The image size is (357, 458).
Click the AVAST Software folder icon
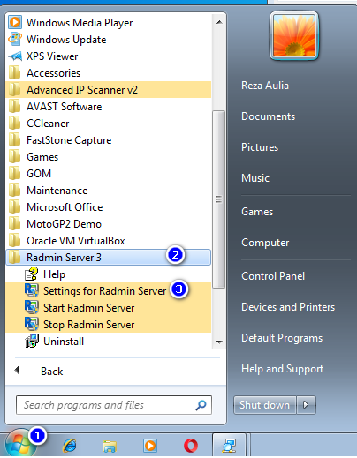pyautogui.click(x=14, y=106)
